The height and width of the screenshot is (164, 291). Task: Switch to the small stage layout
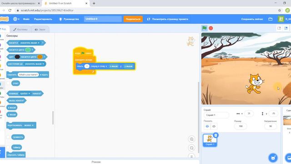click(279, 28)
